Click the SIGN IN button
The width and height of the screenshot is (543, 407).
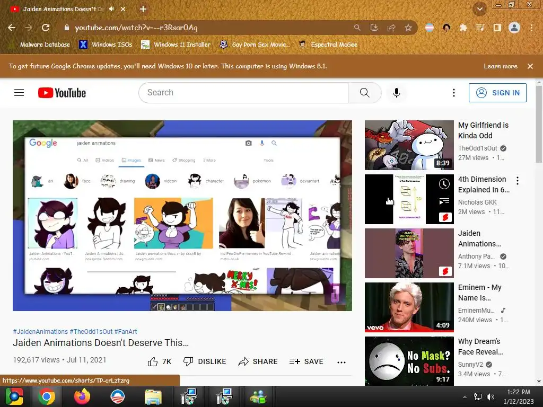497,93
